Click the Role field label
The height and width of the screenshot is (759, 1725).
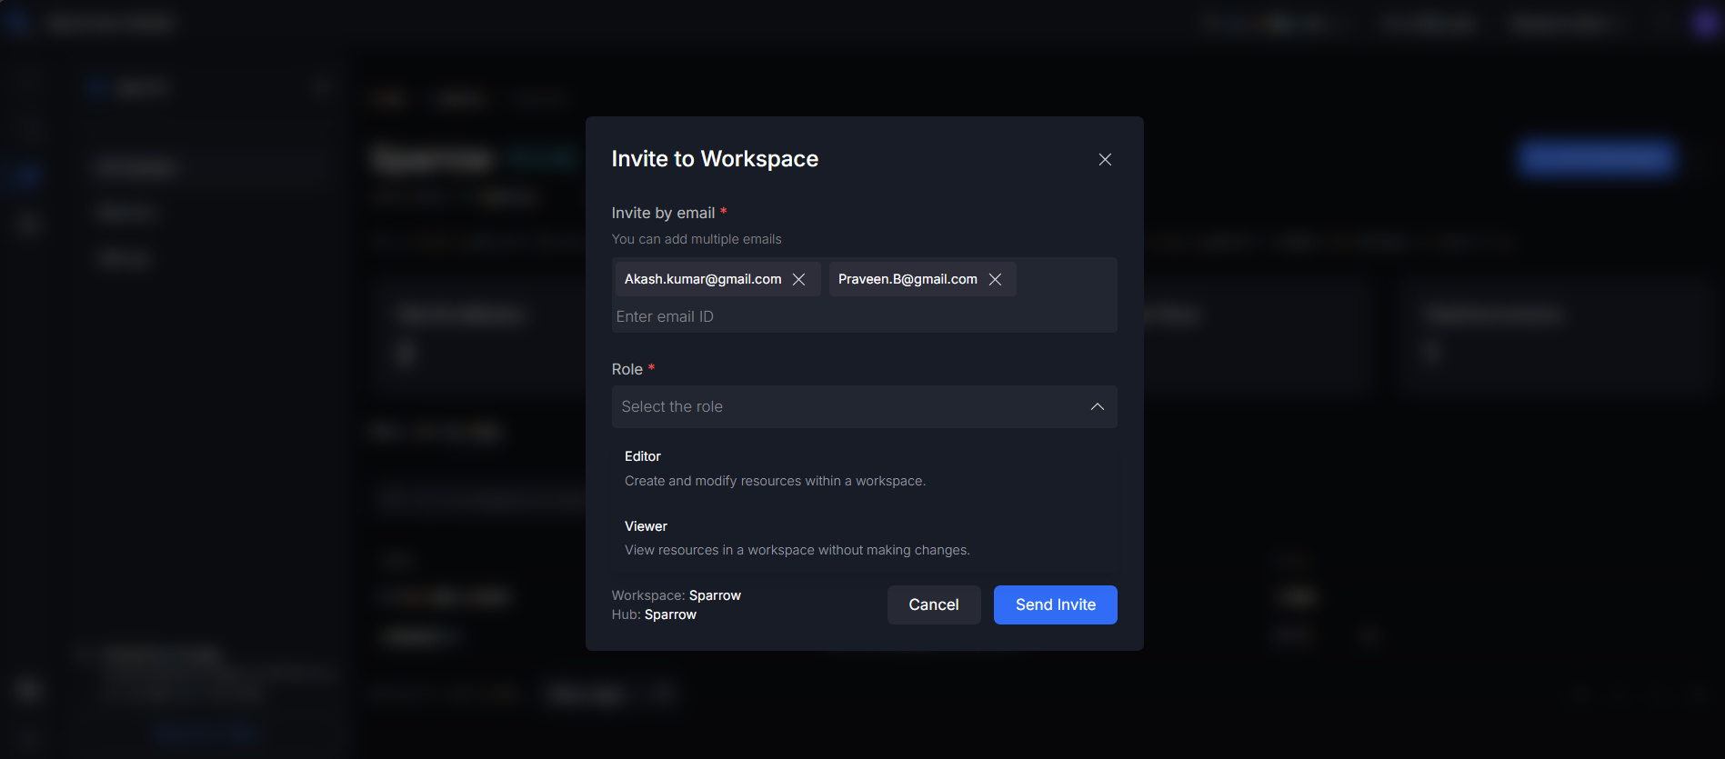(627, 369)
